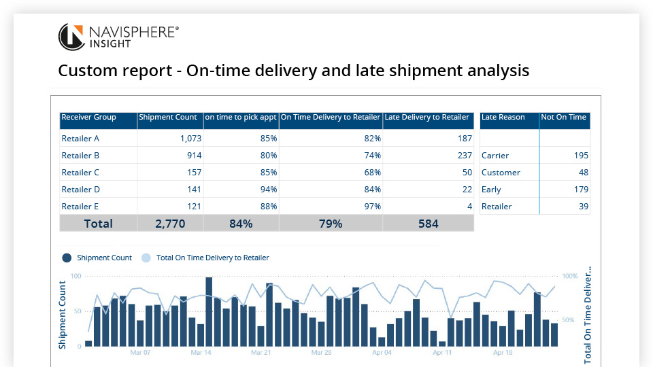Click the Not On Time column header
Viewport: 653px width, 367px height.
point(564,118)
